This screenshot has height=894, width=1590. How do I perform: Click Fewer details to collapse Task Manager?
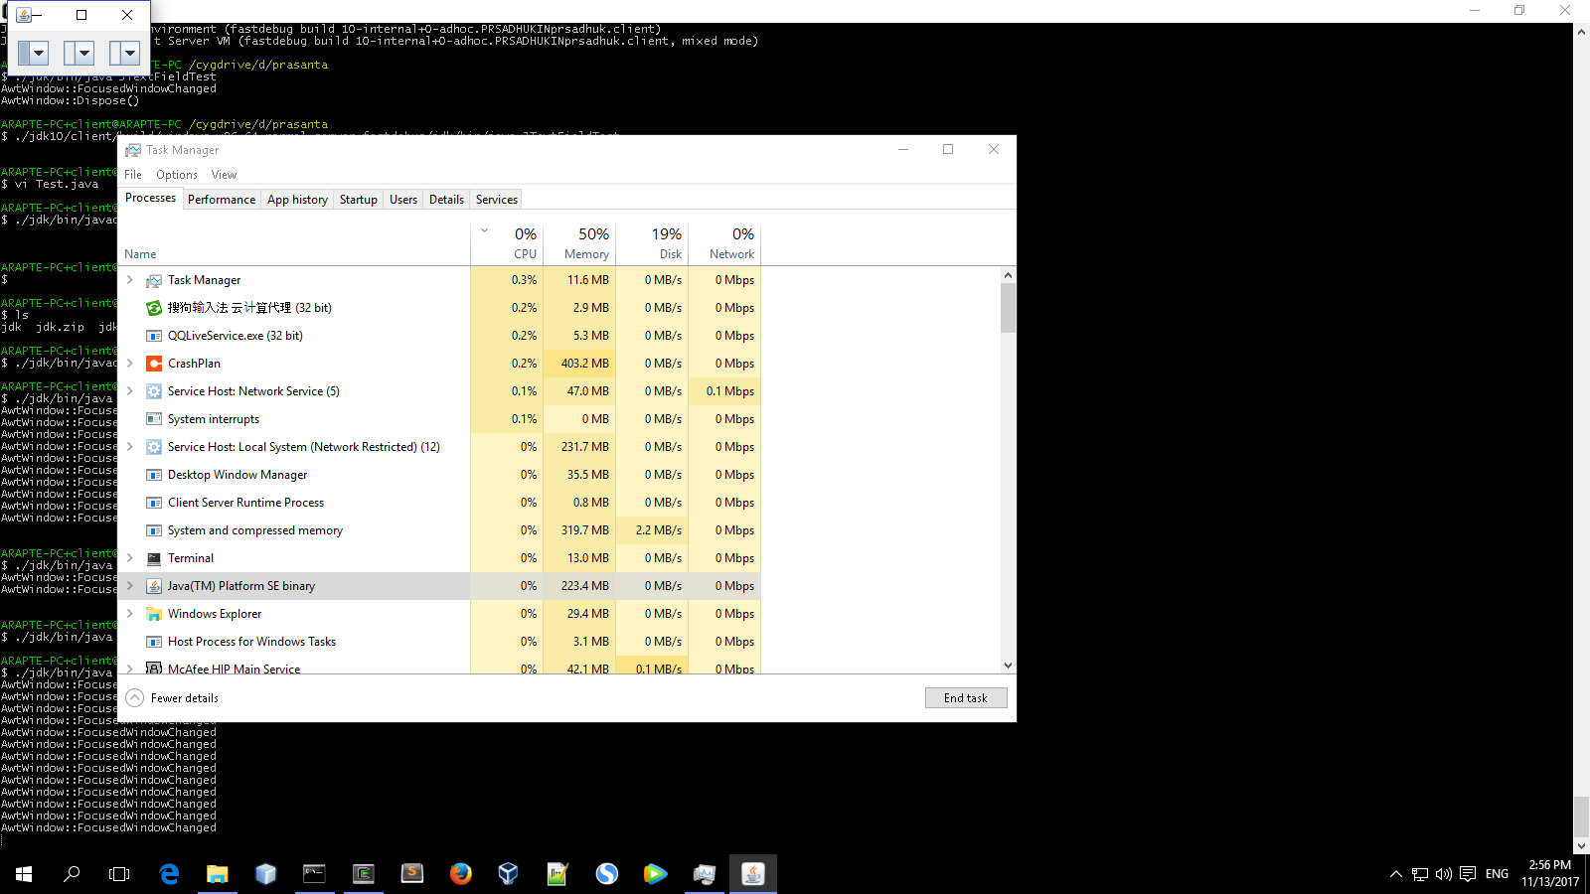click(x=173, y=698)
